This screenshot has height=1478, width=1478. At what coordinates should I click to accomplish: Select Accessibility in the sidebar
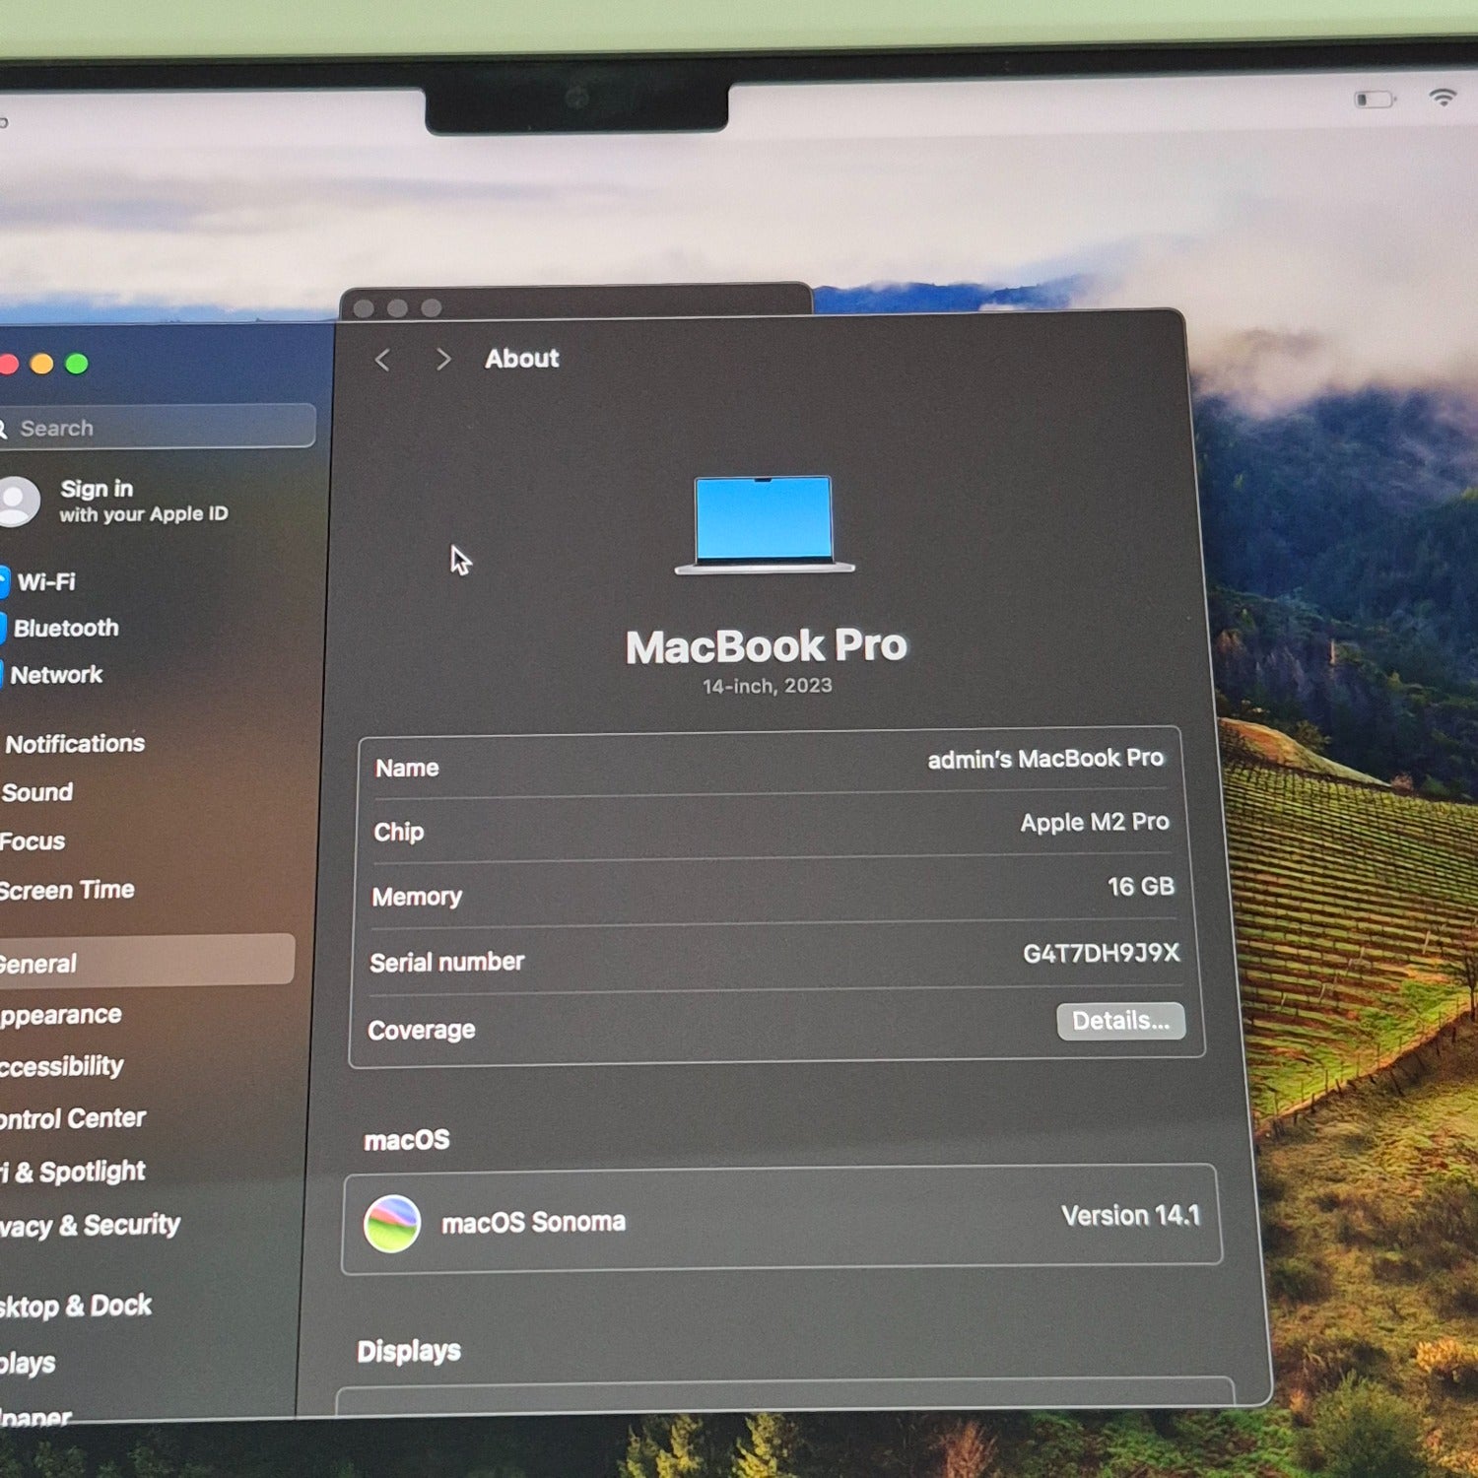coord(62,1066)
